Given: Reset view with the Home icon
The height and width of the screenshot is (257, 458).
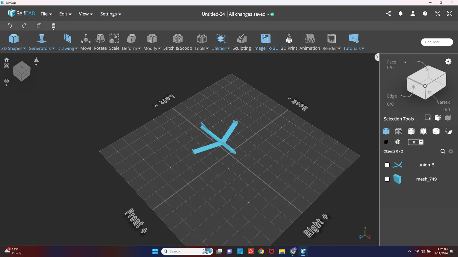Looking at the screenshot, I should pyautogui.click(x=7, y=60).
